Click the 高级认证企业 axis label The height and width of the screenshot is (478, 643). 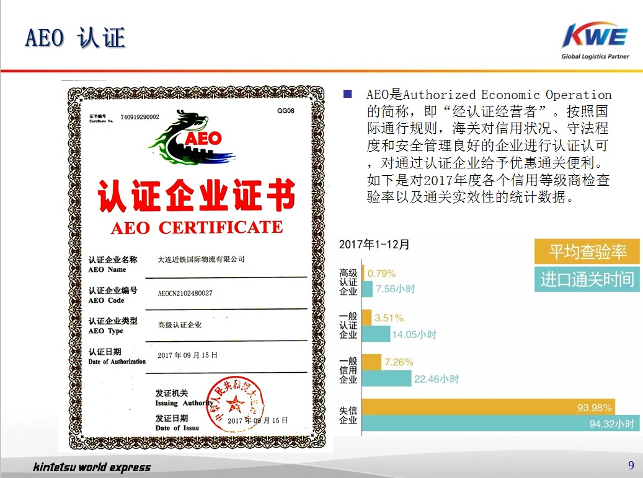(x=348, y=282)
